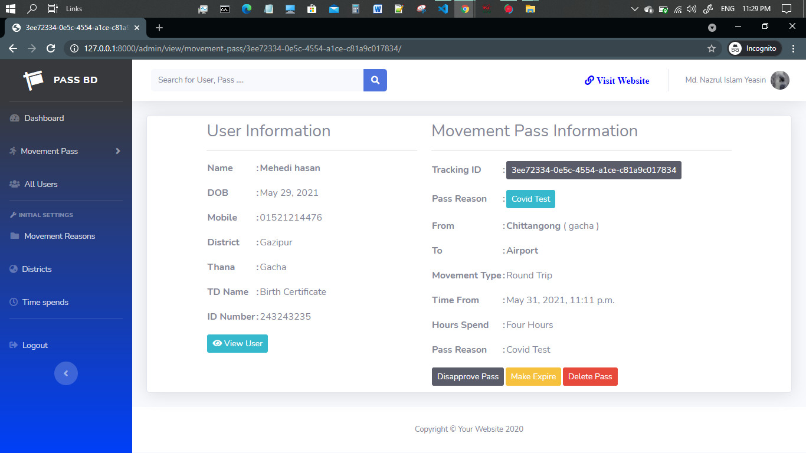The height and width of the screenshot is (453, 806).
Task: Click the name value Mehedi hasan
Action: (290, 168)
